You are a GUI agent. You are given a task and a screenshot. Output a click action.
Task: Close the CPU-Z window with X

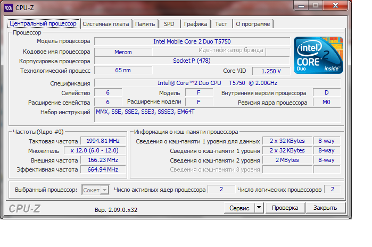[335, 6]
